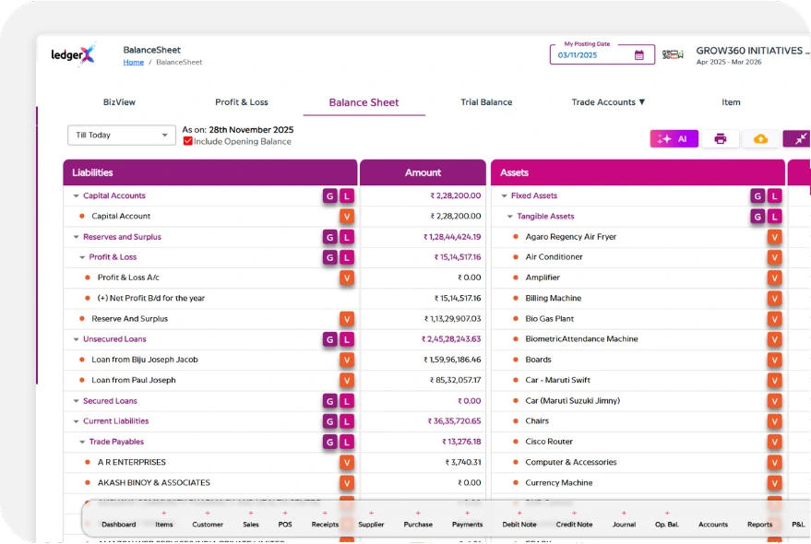Click the Home breadcrumb link

(133, 62)
